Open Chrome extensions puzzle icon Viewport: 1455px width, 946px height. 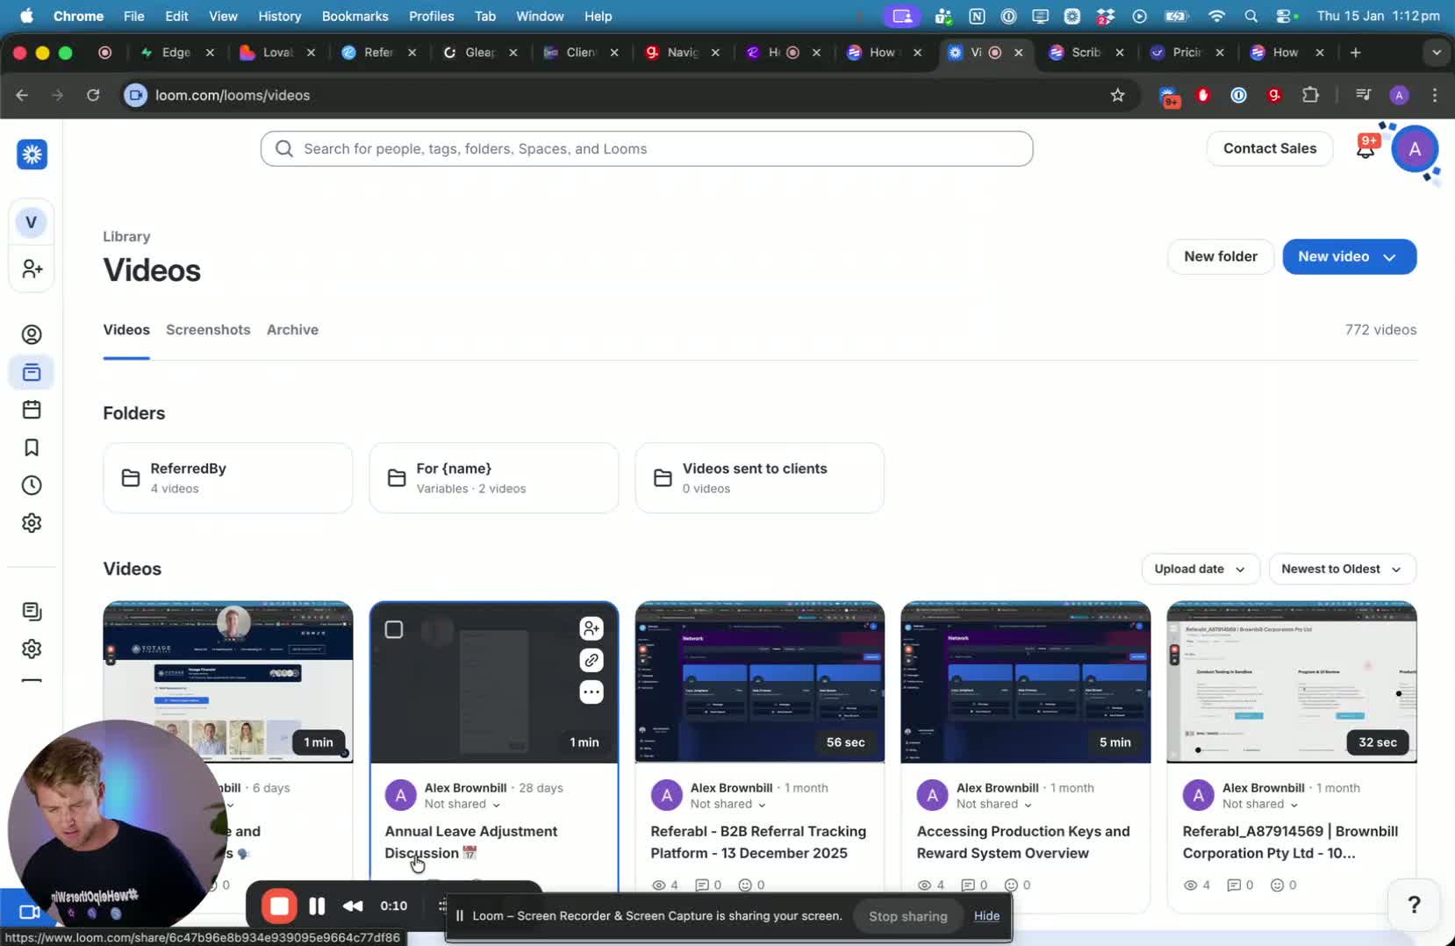(1310, 95)
